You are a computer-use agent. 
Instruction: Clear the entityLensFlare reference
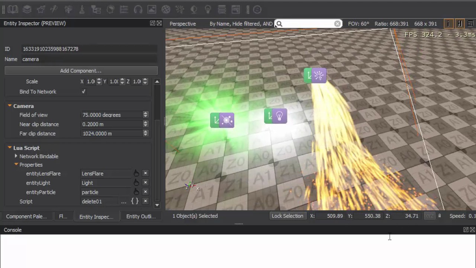(145, 173)
